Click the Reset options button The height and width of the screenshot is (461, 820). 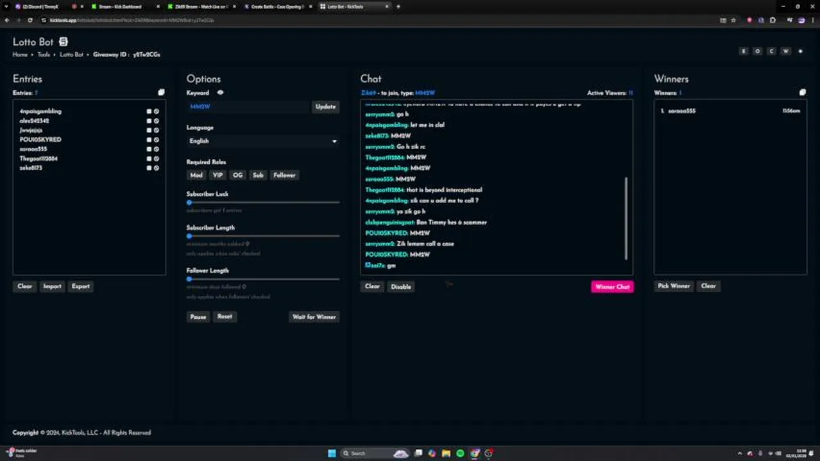tap(225, 316)
